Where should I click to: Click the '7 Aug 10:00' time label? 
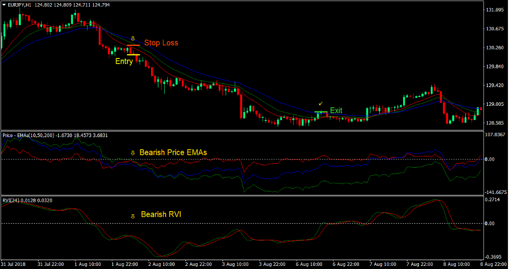point(383,264)
